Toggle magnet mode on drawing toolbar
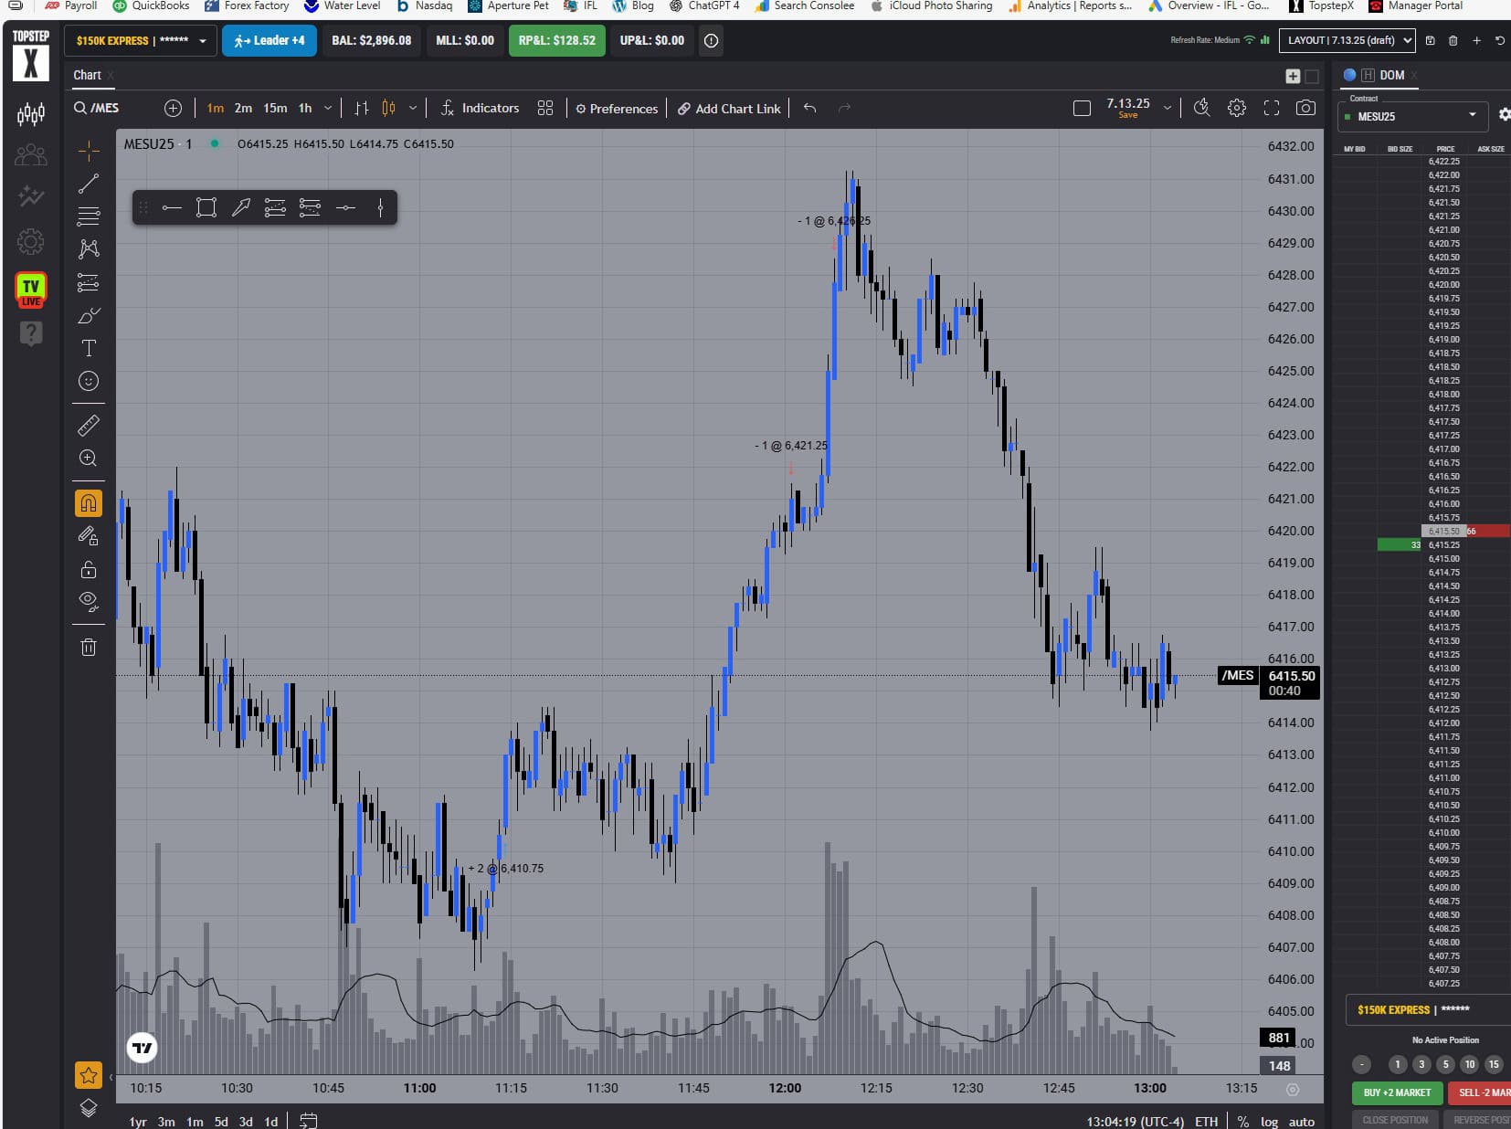The image size is (1511, 1129). [89, 502]
